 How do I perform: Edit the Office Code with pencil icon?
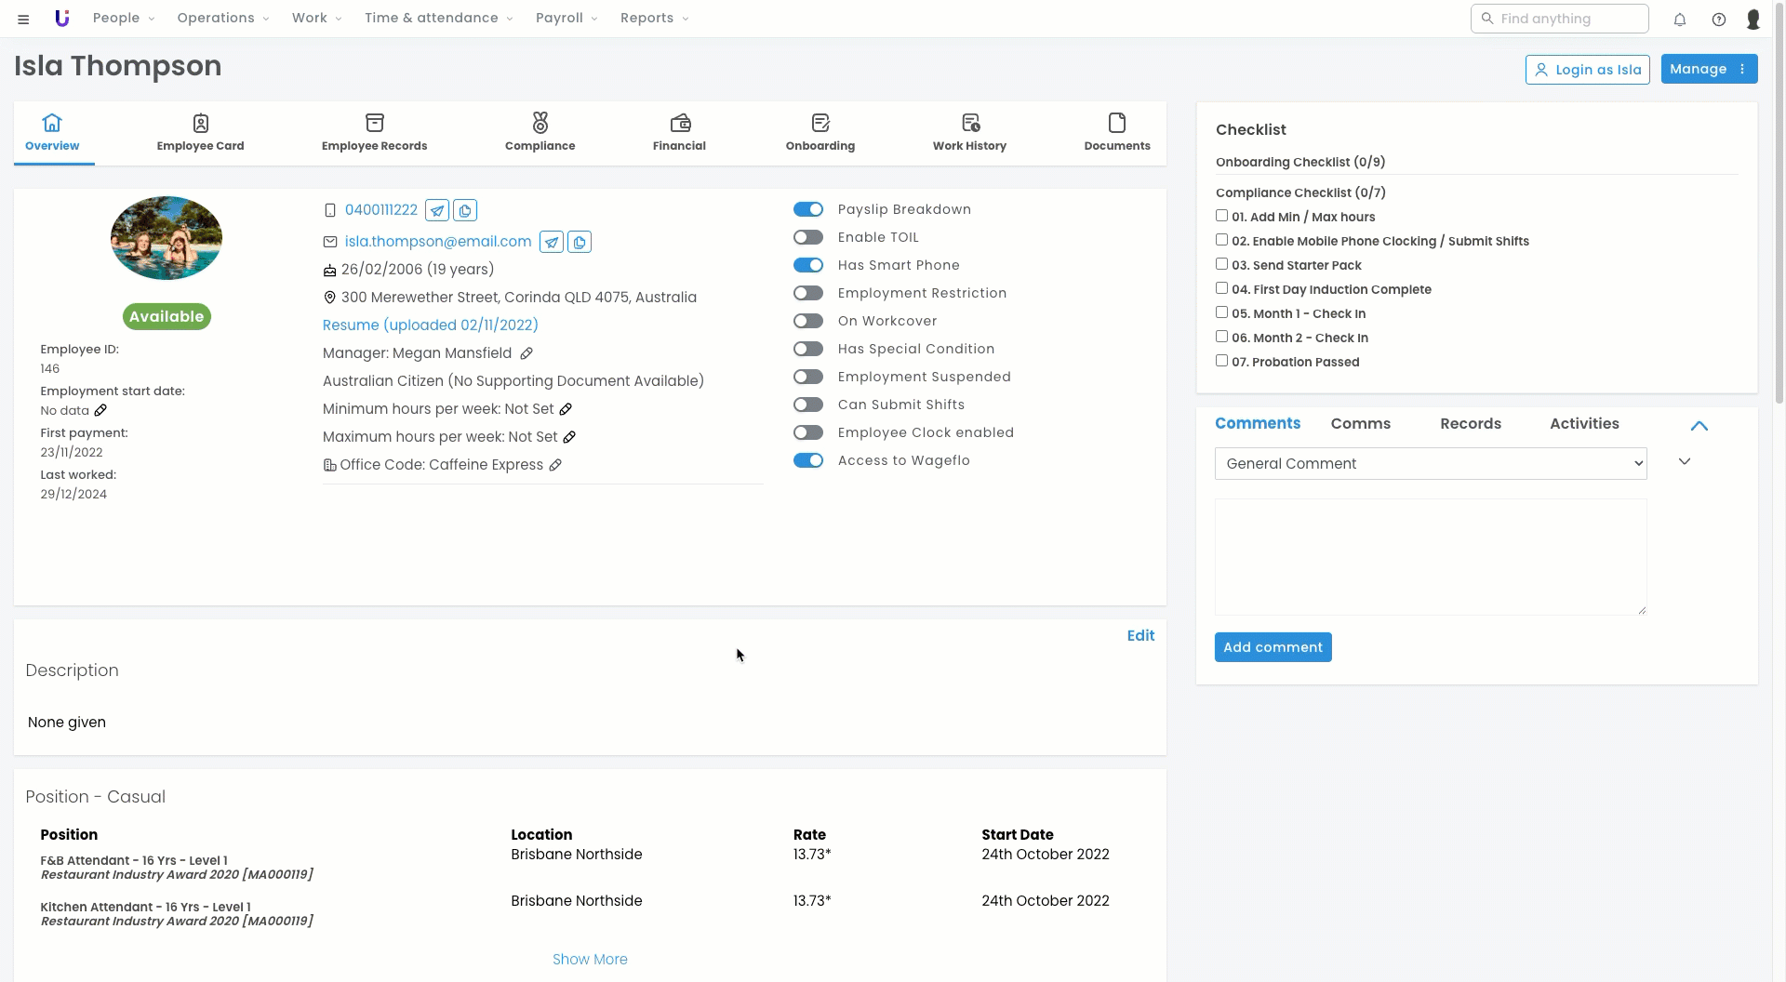click(555, 465)
